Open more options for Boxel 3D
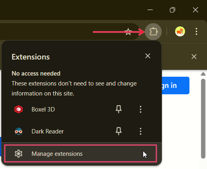This screenshot has width=207, height=169. [x=140, y=109]
